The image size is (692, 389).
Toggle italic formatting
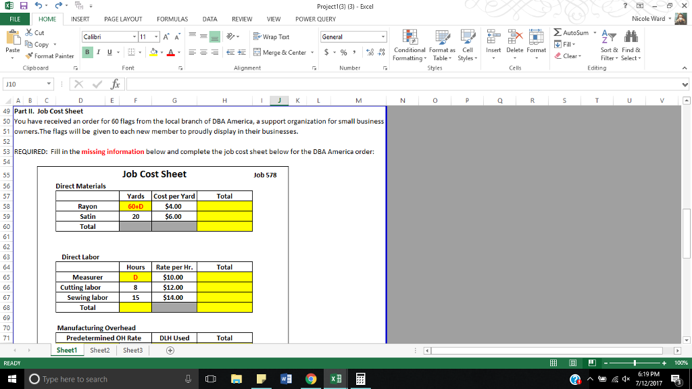(x=97, y=52)
